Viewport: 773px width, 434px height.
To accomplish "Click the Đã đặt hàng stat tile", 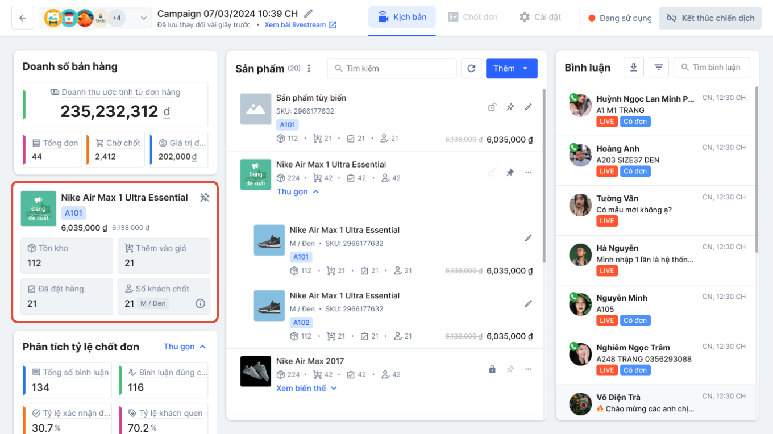I will point(67,297).
